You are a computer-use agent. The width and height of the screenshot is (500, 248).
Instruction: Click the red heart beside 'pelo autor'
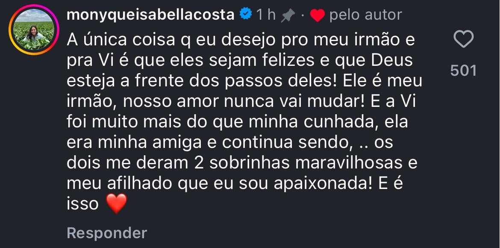pyautogui.click(x=318, y=14)
